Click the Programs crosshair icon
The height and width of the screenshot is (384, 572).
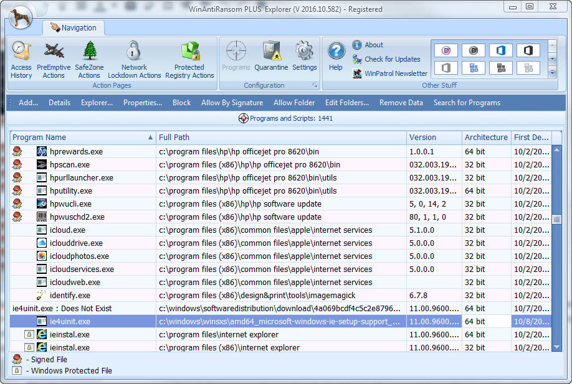tap(236, 50)
